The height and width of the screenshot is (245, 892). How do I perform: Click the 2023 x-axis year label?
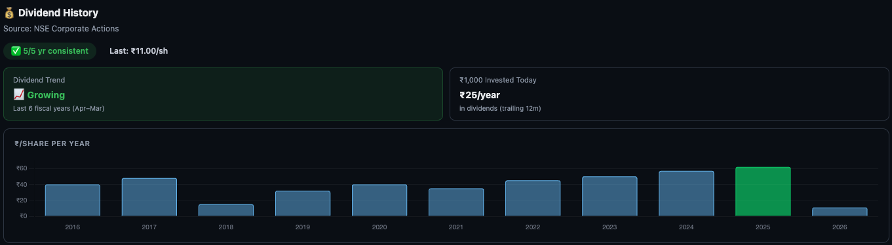[610, 227]
